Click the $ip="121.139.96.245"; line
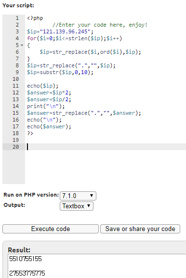 tap(60, 31)
